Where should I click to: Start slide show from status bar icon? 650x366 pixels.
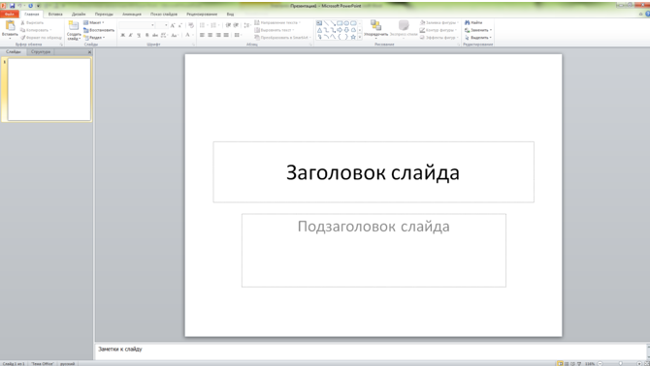click(579, 363)
